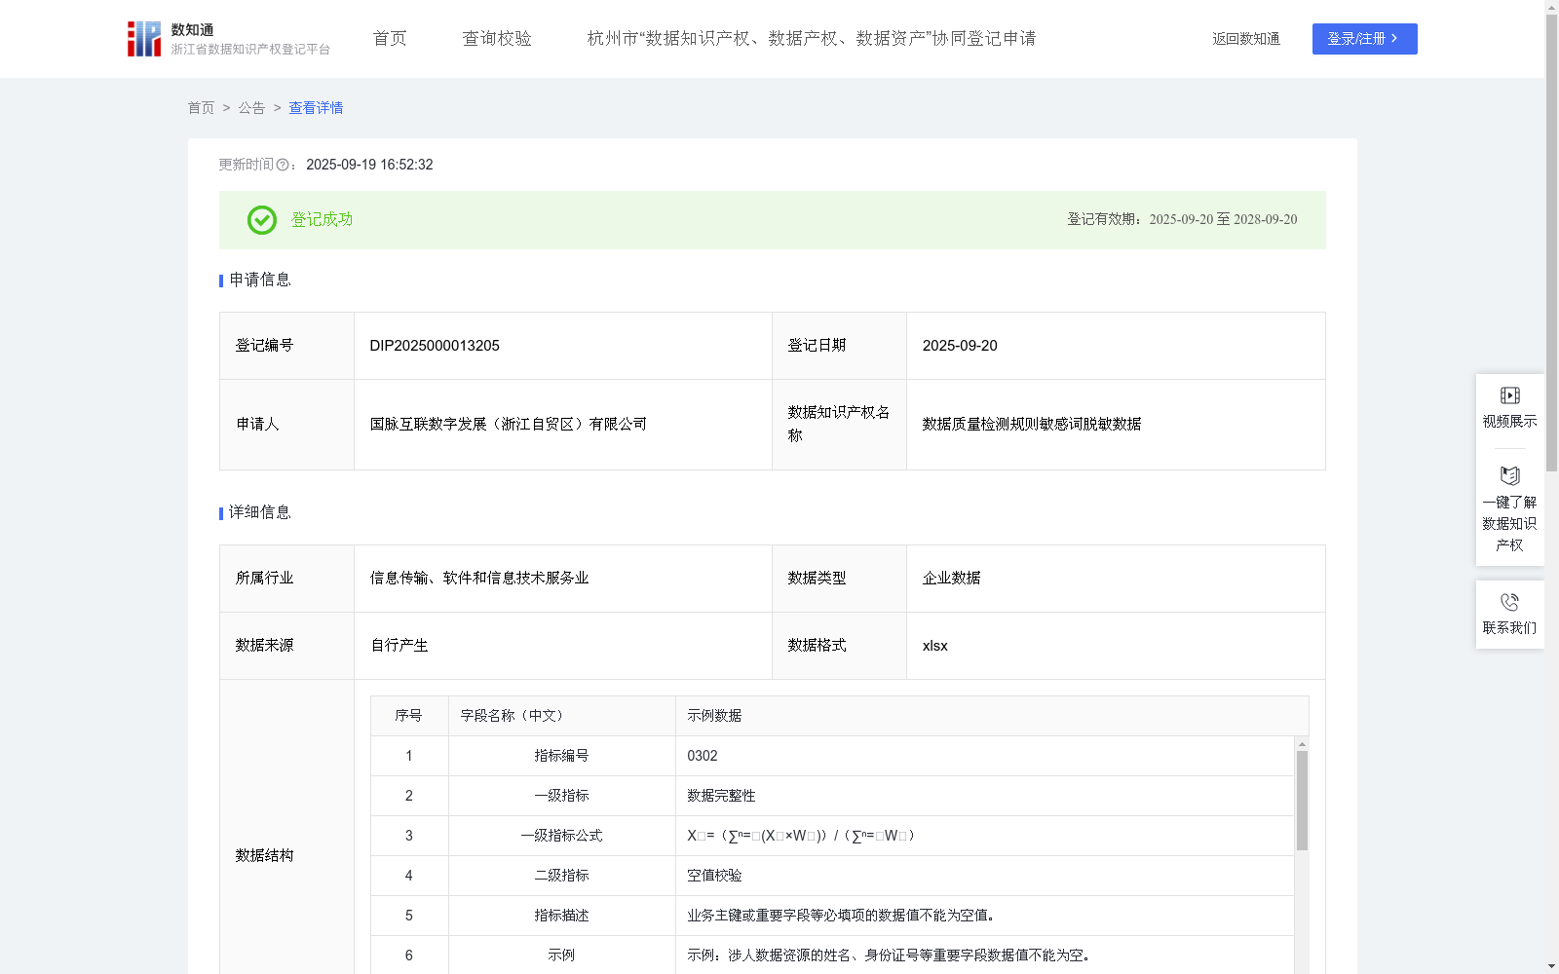
Task: Click the 详细信息 section heading
Action: (260, 513)
